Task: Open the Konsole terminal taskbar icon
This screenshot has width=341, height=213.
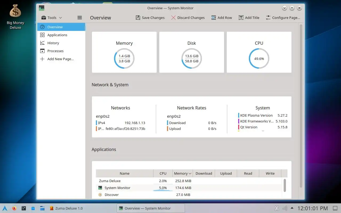Action: (x=24, y=208)
